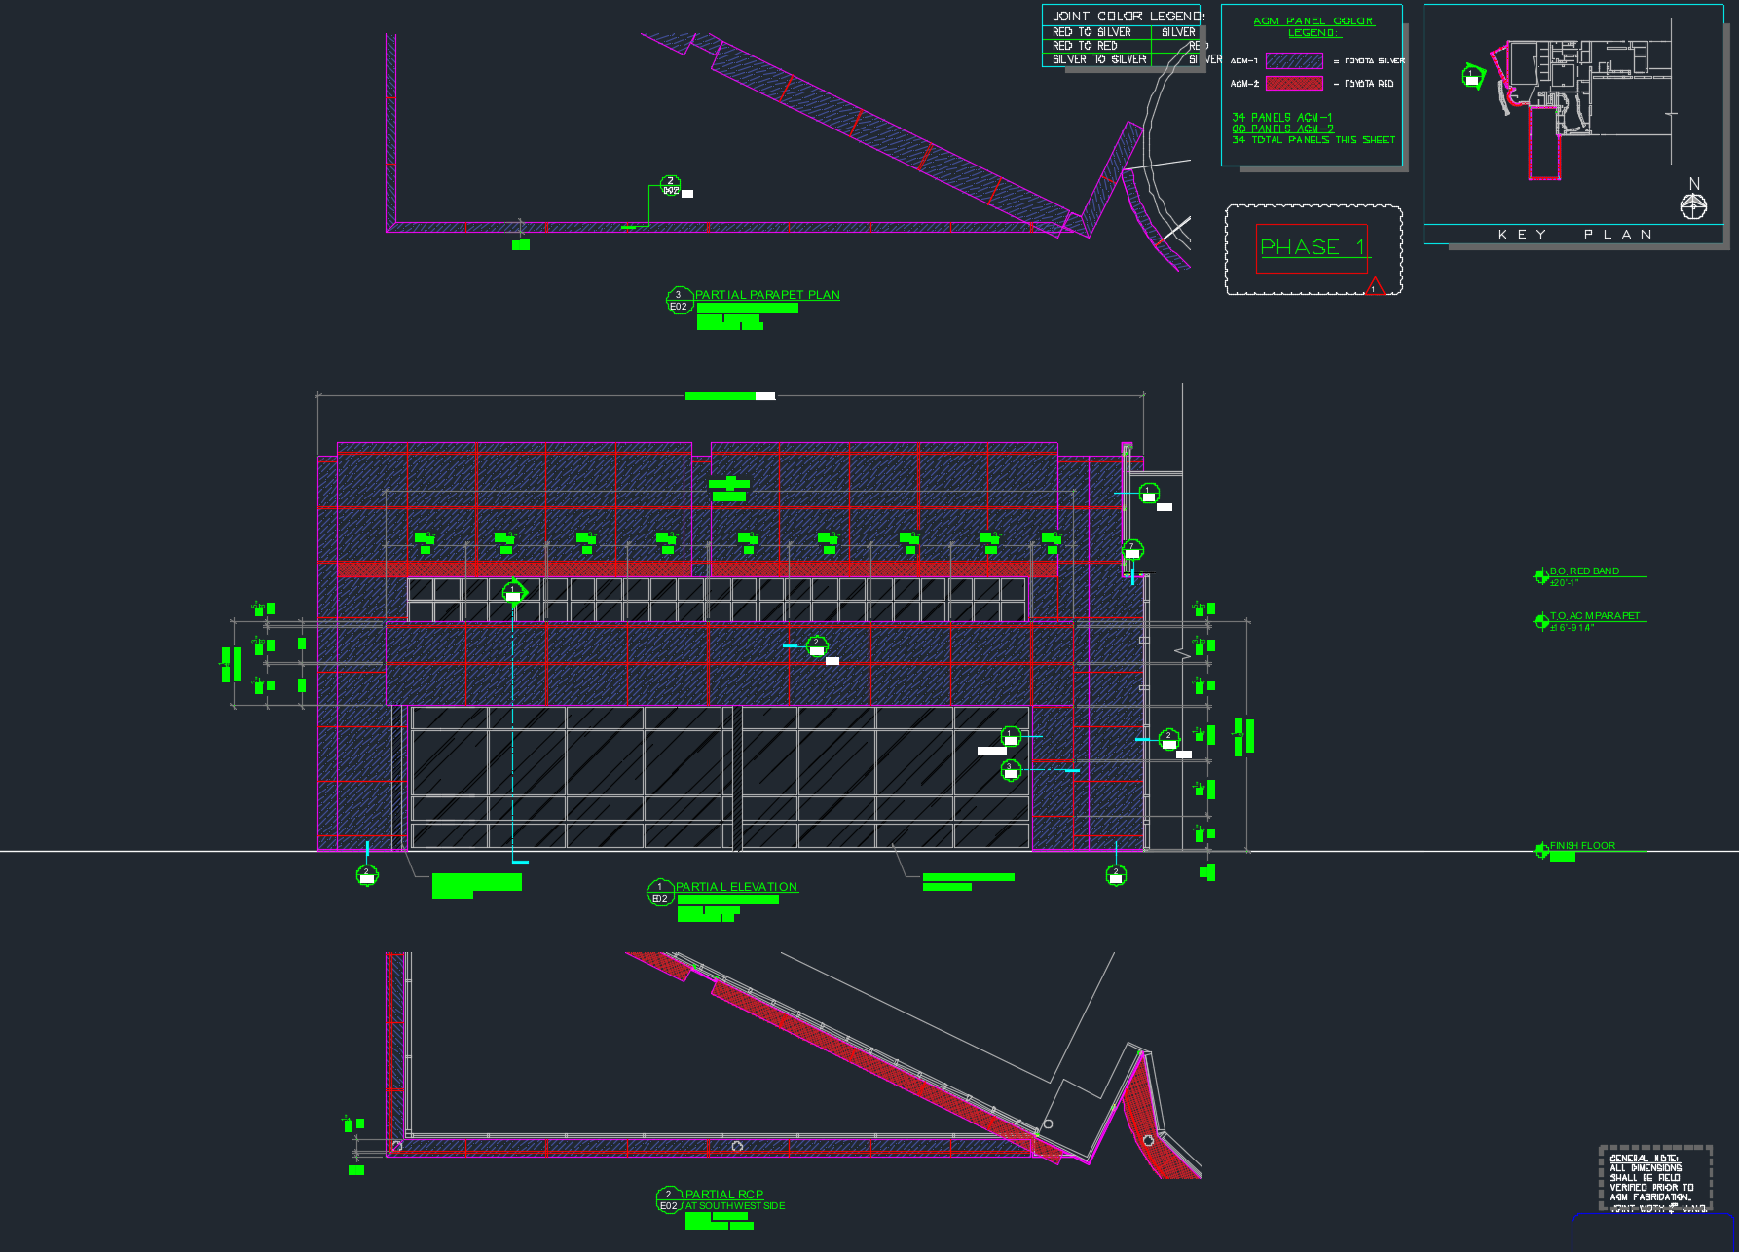Screen dimensions: 1739x1252
Task: Click the north arrow compass symbol
Action: (1693, 205)
